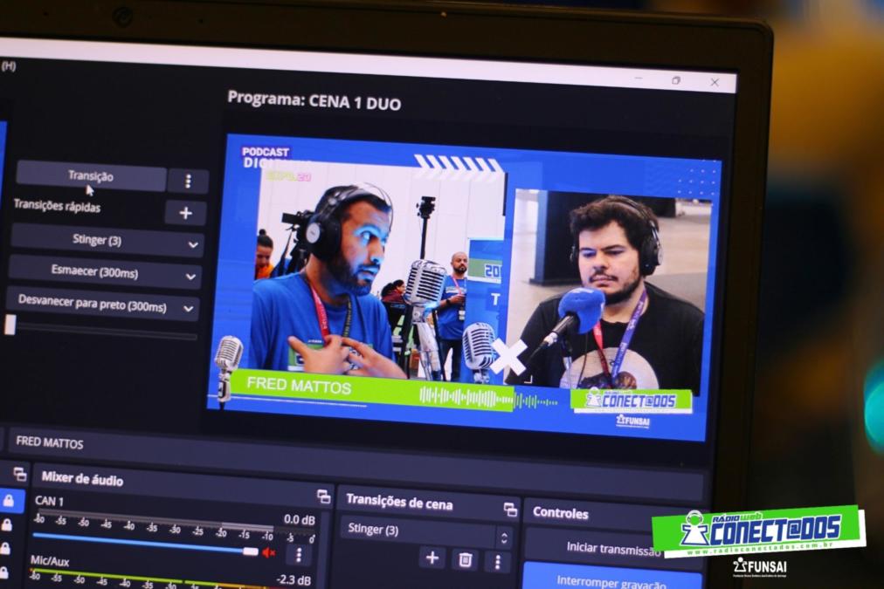Open CAN 1 audio options three-dot menu
This screenshot has width=884, height=589.
pyautogui.click(x=299, y=555)
